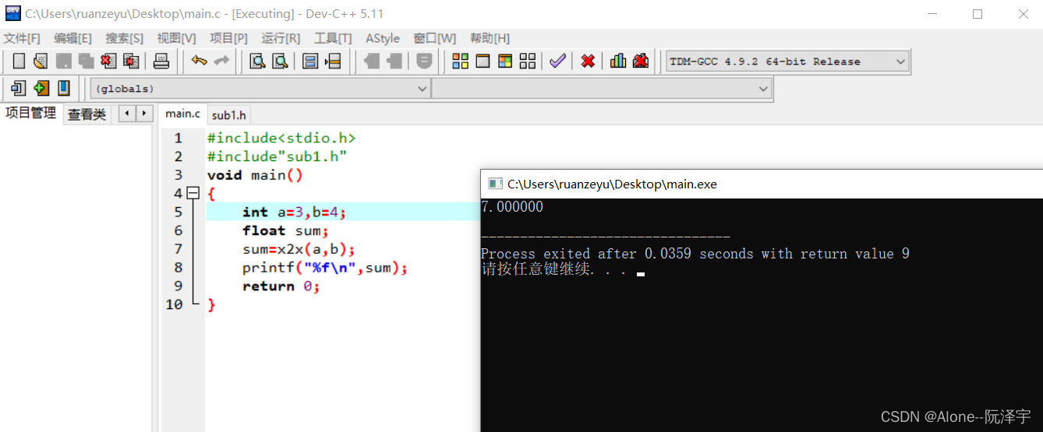Screen dimensions: 1043x432
Task: Switch to the main.c editor tab
Action: [182, 114]
